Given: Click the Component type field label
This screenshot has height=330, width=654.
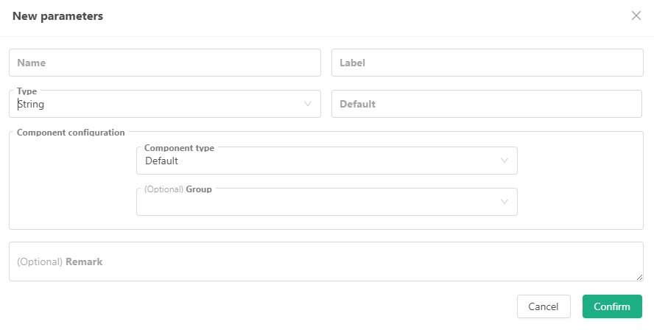Looking at the screenshot, I should pos(179,148).
